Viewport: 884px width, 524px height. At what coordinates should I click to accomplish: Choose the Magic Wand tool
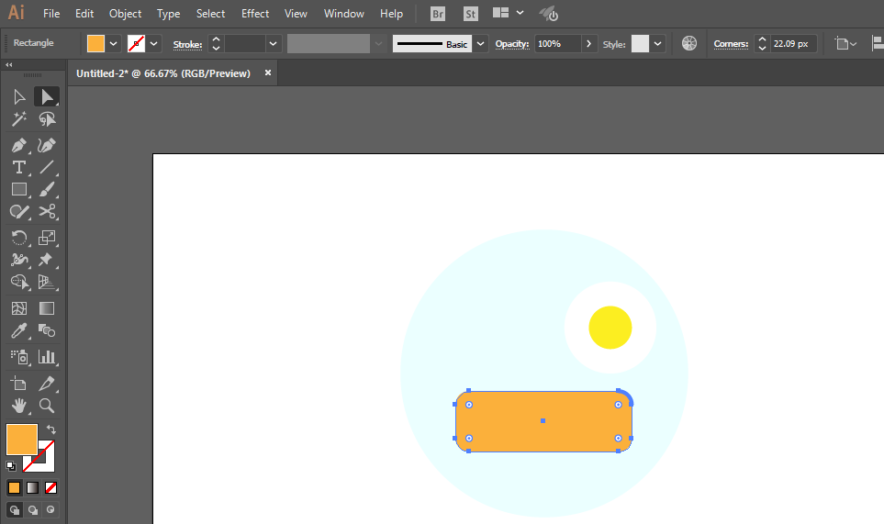pos(18,119)
